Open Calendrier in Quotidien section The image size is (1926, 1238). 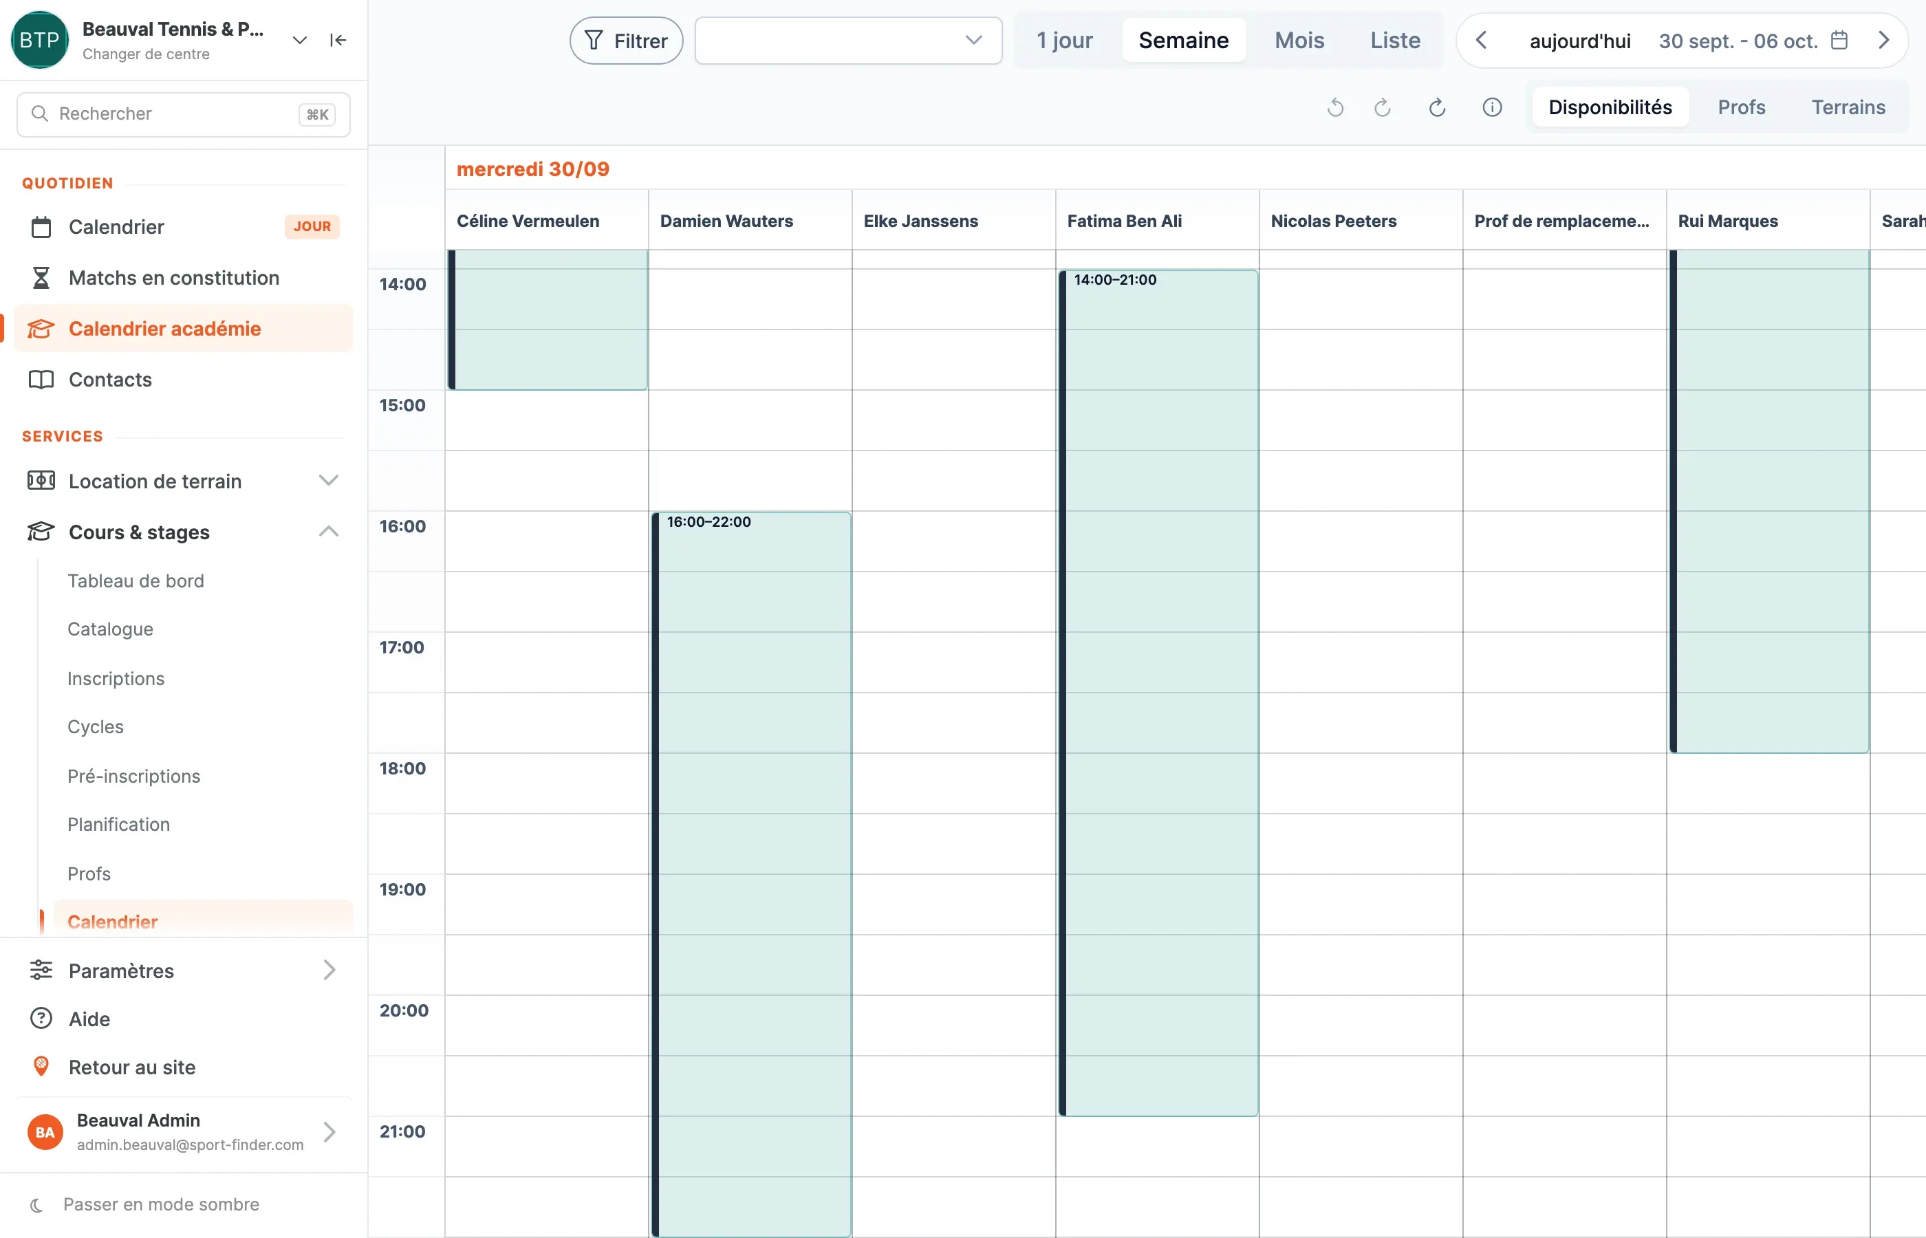click(183, 227)
